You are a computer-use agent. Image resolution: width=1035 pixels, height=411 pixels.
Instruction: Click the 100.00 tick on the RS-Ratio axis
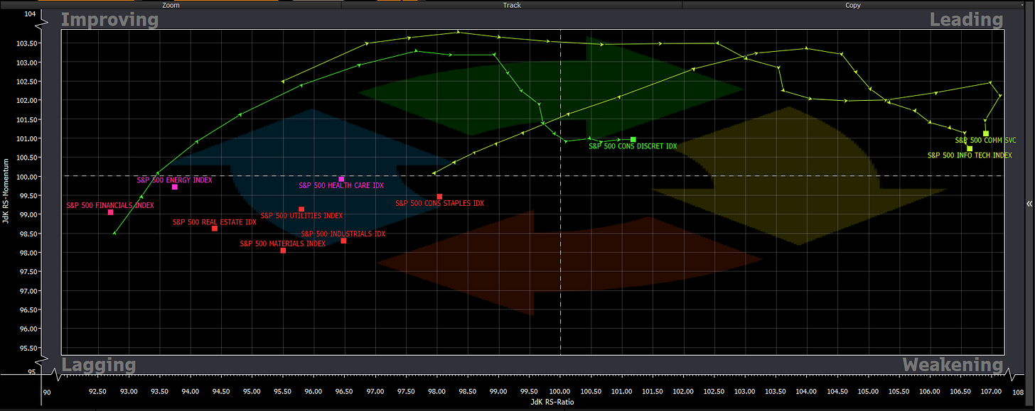(560, 391)
